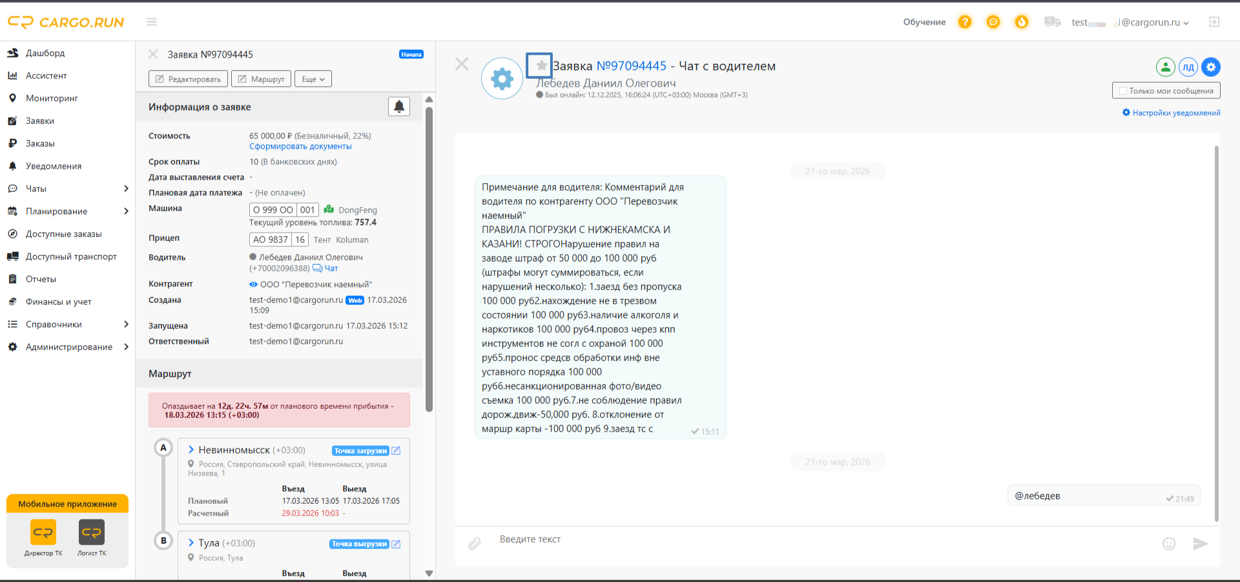Open request link №97094445 in chat header

(x=631, y=66)
